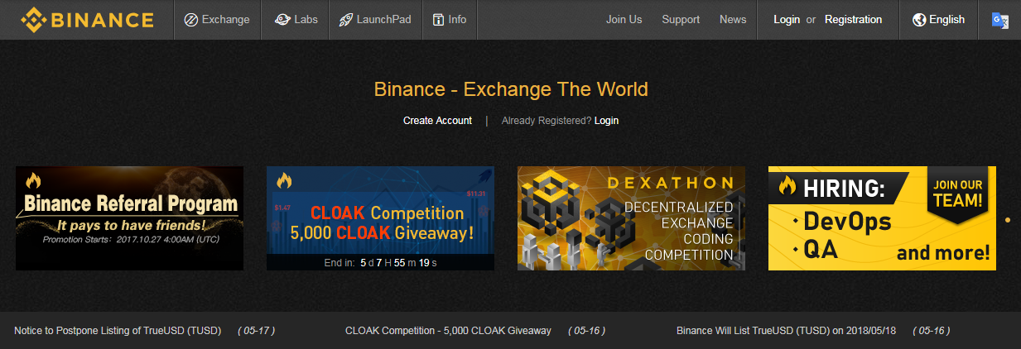Viewport: 1021px width, 349px height.
Task: Open the Dexathon coding competition banner
Action: [x=631, y=218]
